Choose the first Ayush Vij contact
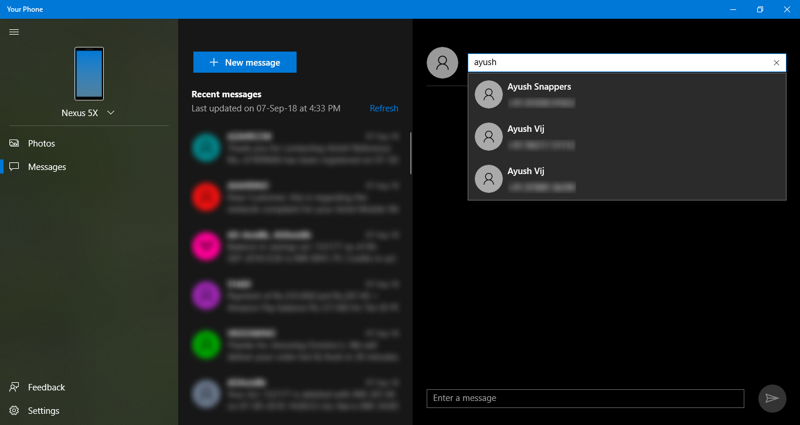This screenshot has height=425, width=800. pyautogui.click(x=627, y=137)
